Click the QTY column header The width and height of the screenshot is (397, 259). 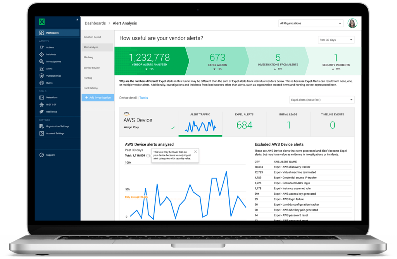(x=257, y=162)
